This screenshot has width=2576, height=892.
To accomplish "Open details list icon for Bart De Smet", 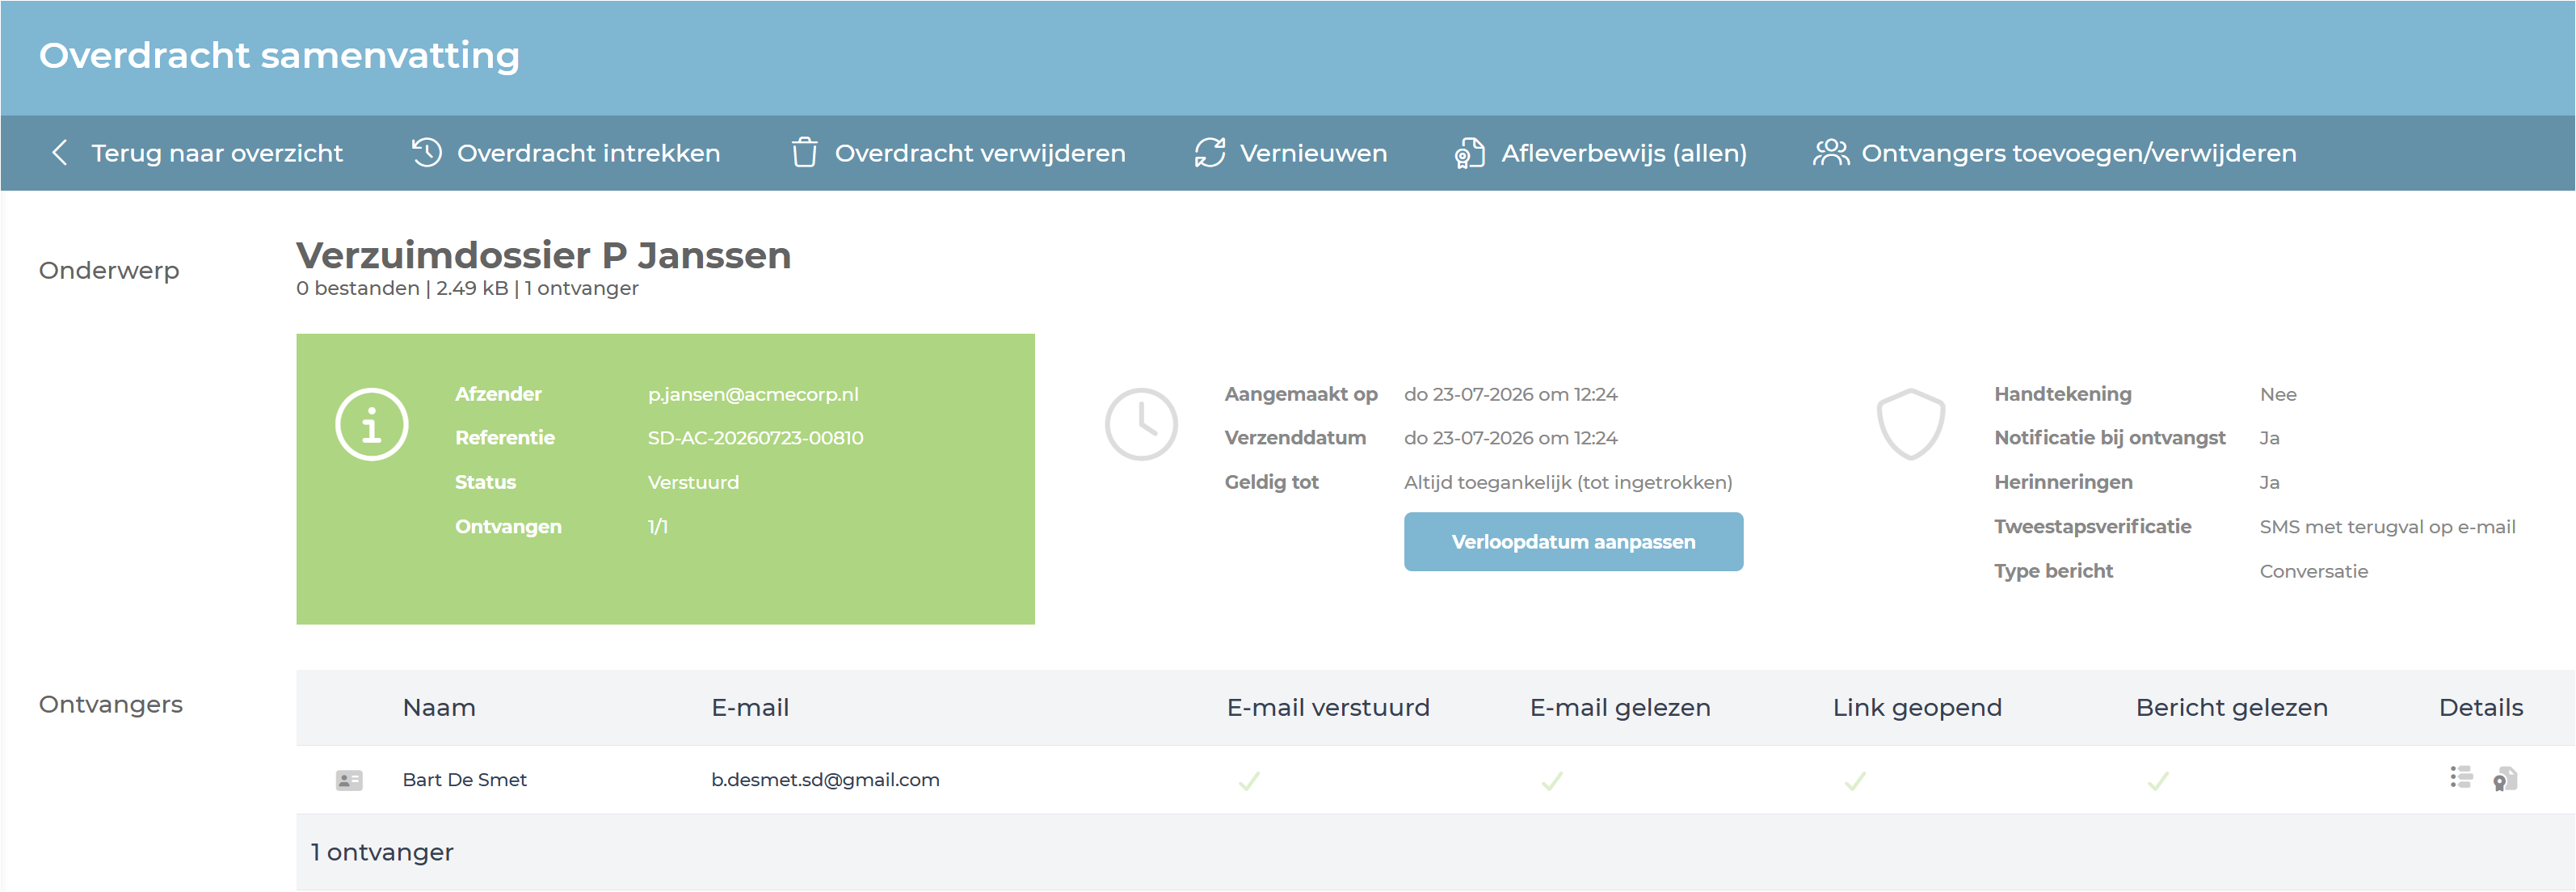I will coord(2461,777).
